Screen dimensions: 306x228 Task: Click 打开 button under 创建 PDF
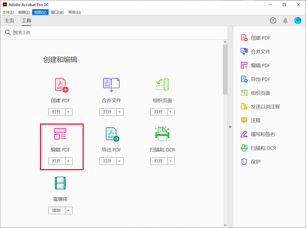(57, 112)
